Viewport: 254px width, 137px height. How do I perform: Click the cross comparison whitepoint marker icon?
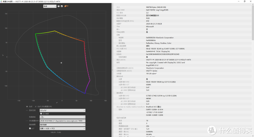[35, 106]
